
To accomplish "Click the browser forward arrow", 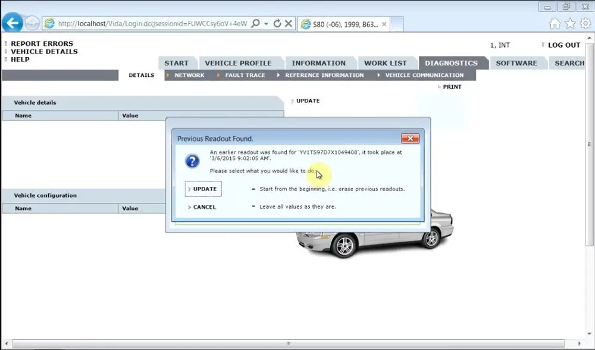I will (x=32, y=23).
